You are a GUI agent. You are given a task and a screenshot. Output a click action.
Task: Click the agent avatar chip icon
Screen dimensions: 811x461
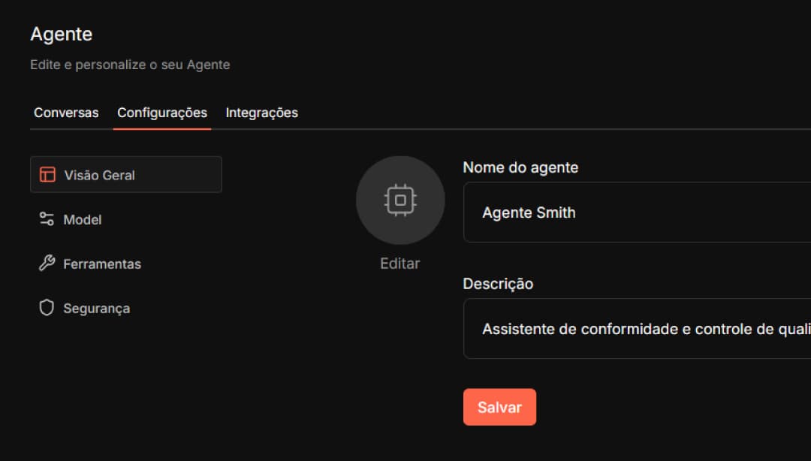click(400, 200)
